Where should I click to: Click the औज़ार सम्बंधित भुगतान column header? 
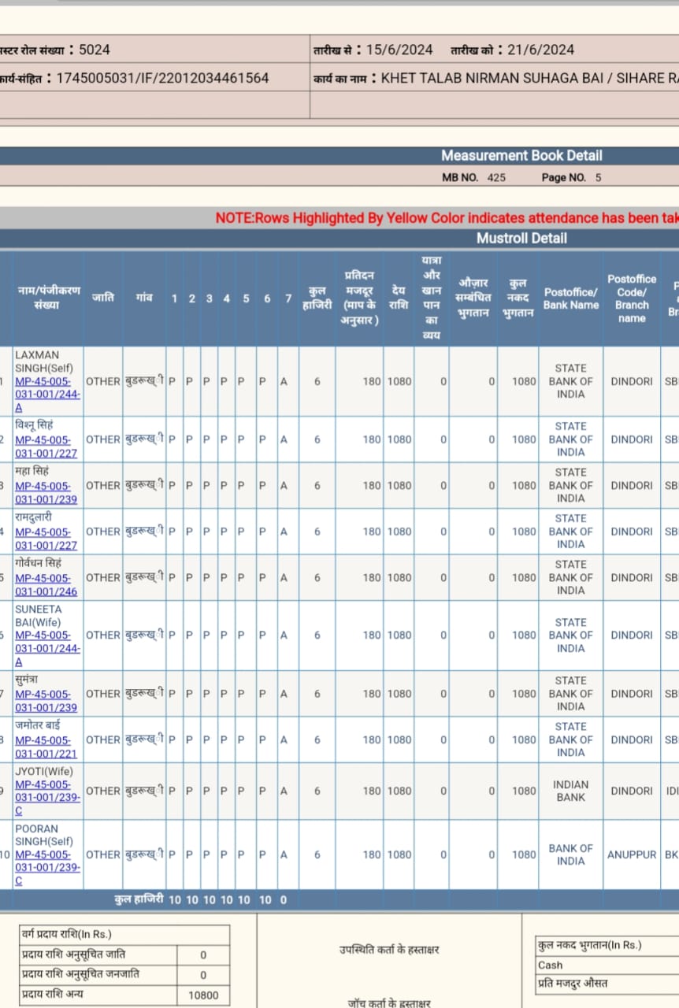[x=473, y=298]
